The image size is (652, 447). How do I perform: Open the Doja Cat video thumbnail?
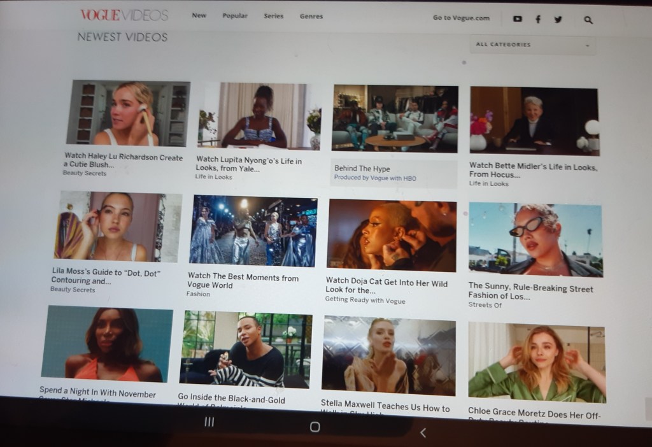point(392,235)
